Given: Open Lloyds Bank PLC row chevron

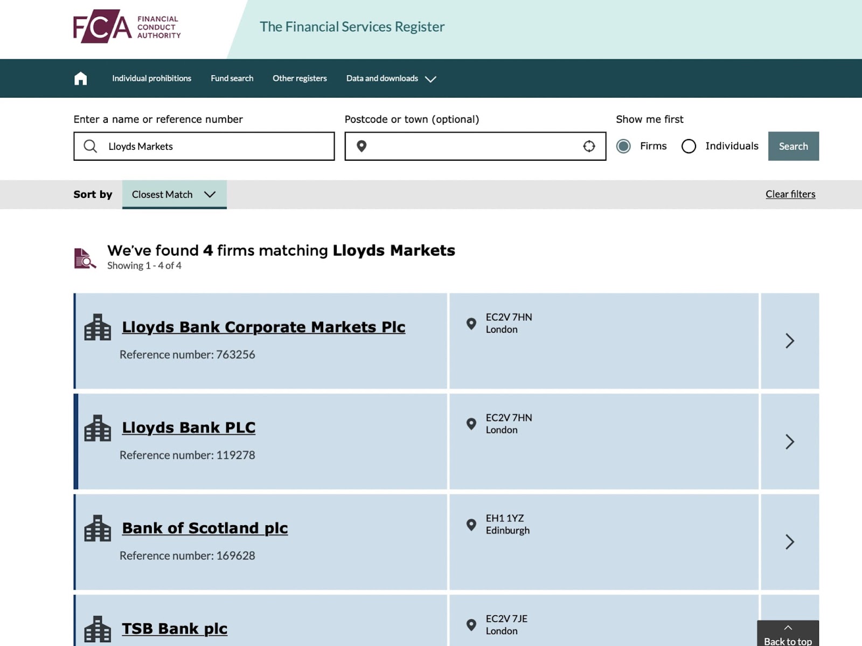Looking at the screenshot, I should [x=790, y=442].
